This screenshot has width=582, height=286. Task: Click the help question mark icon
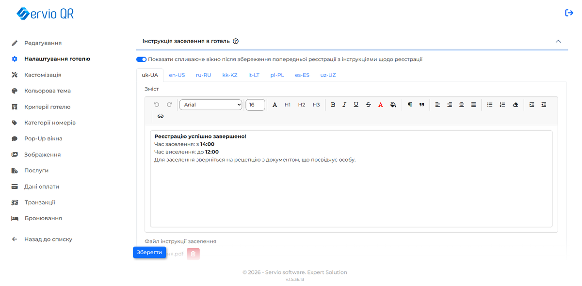click(236, 41)
